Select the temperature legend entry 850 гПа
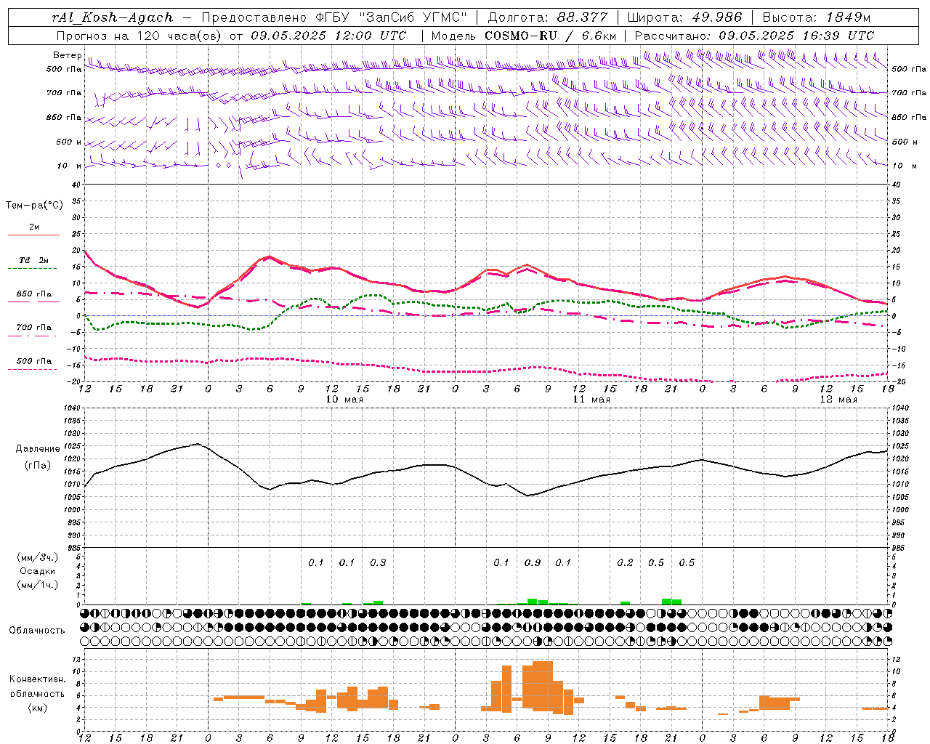This screenshot has width=930, height=744. [x=33, y=294]
